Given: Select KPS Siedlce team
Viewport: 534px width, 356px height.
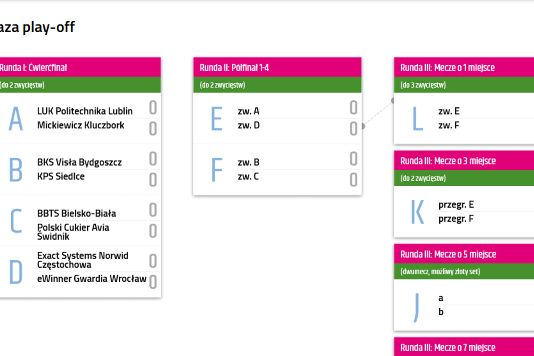Looking at the screenshot, I should (61, 177).
